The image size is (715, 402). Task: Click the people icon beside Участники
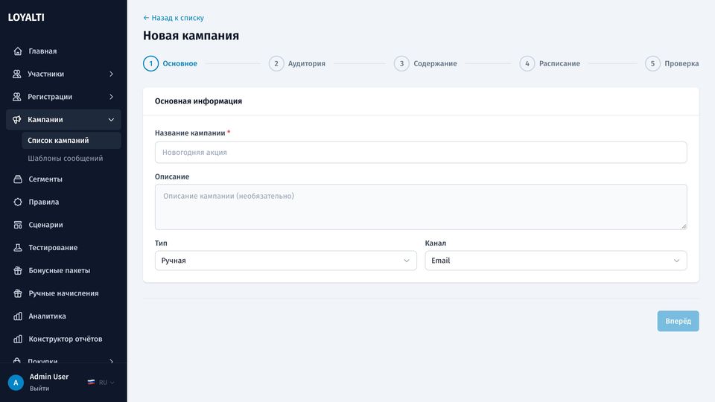click(x=17, y=74)
